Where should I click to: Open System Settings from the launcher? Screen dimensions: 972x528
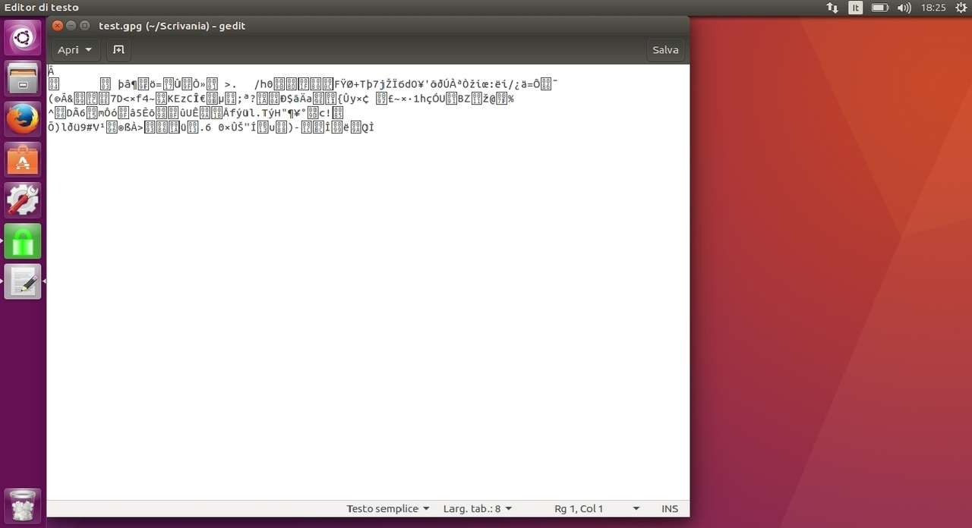tap(23, 200)
